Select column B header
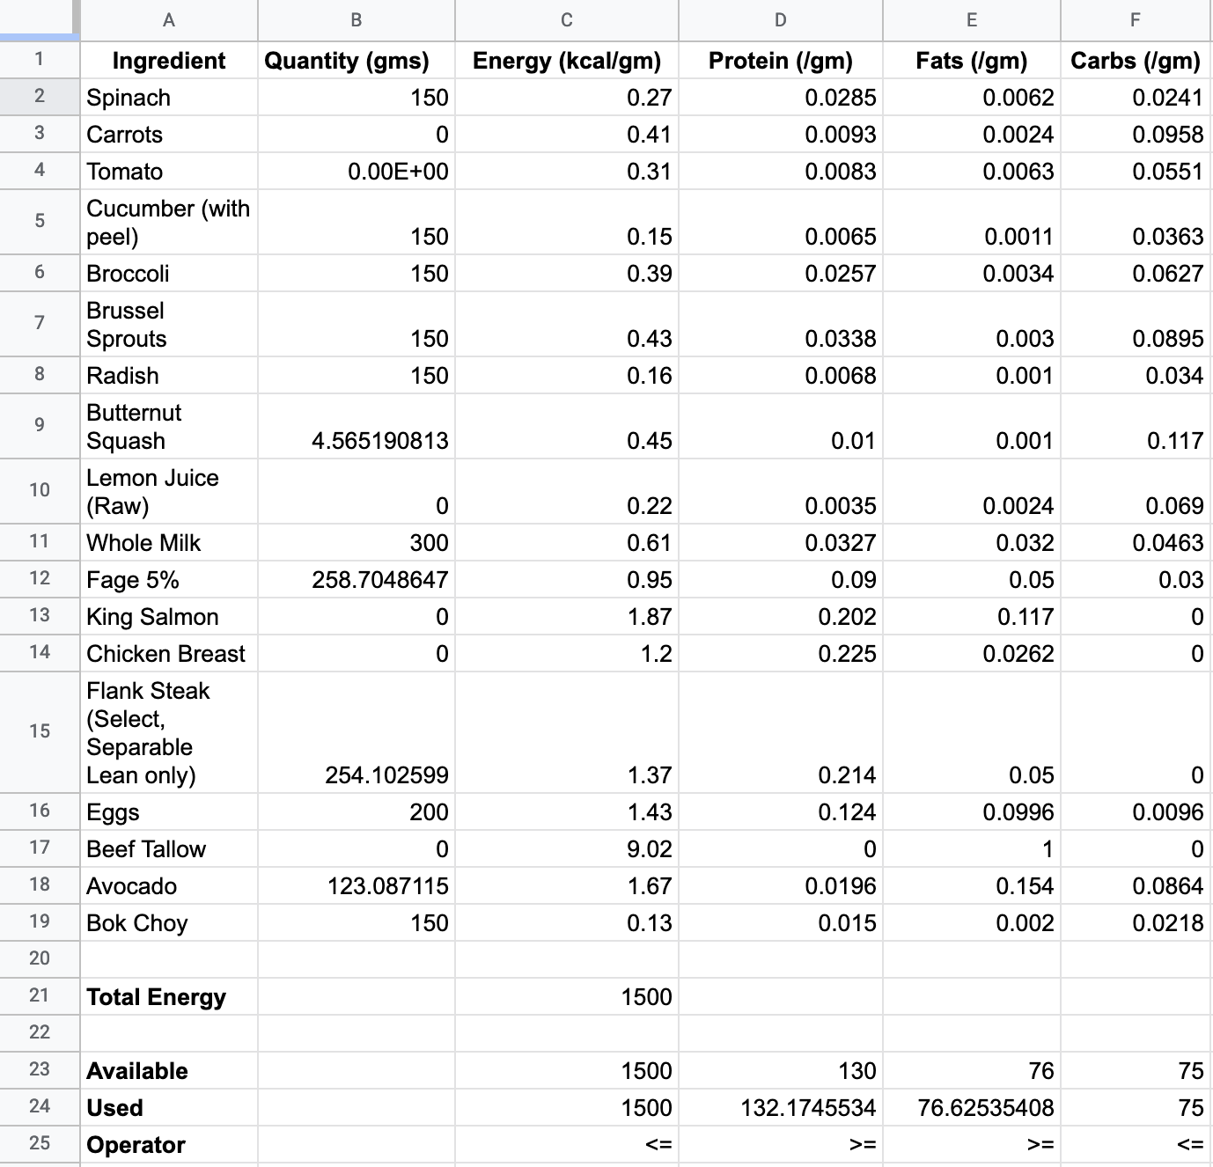 coord(357,19)
